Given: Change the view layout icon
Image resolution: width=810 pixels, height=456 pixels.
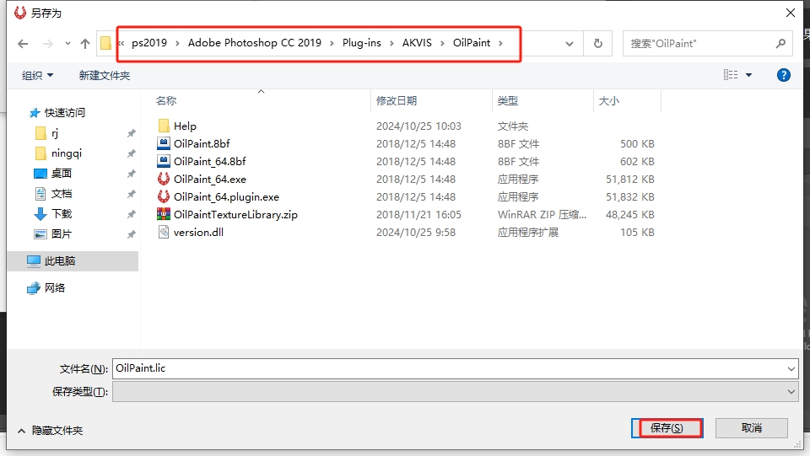Looking at the screenshot, I should coord(731,75).
